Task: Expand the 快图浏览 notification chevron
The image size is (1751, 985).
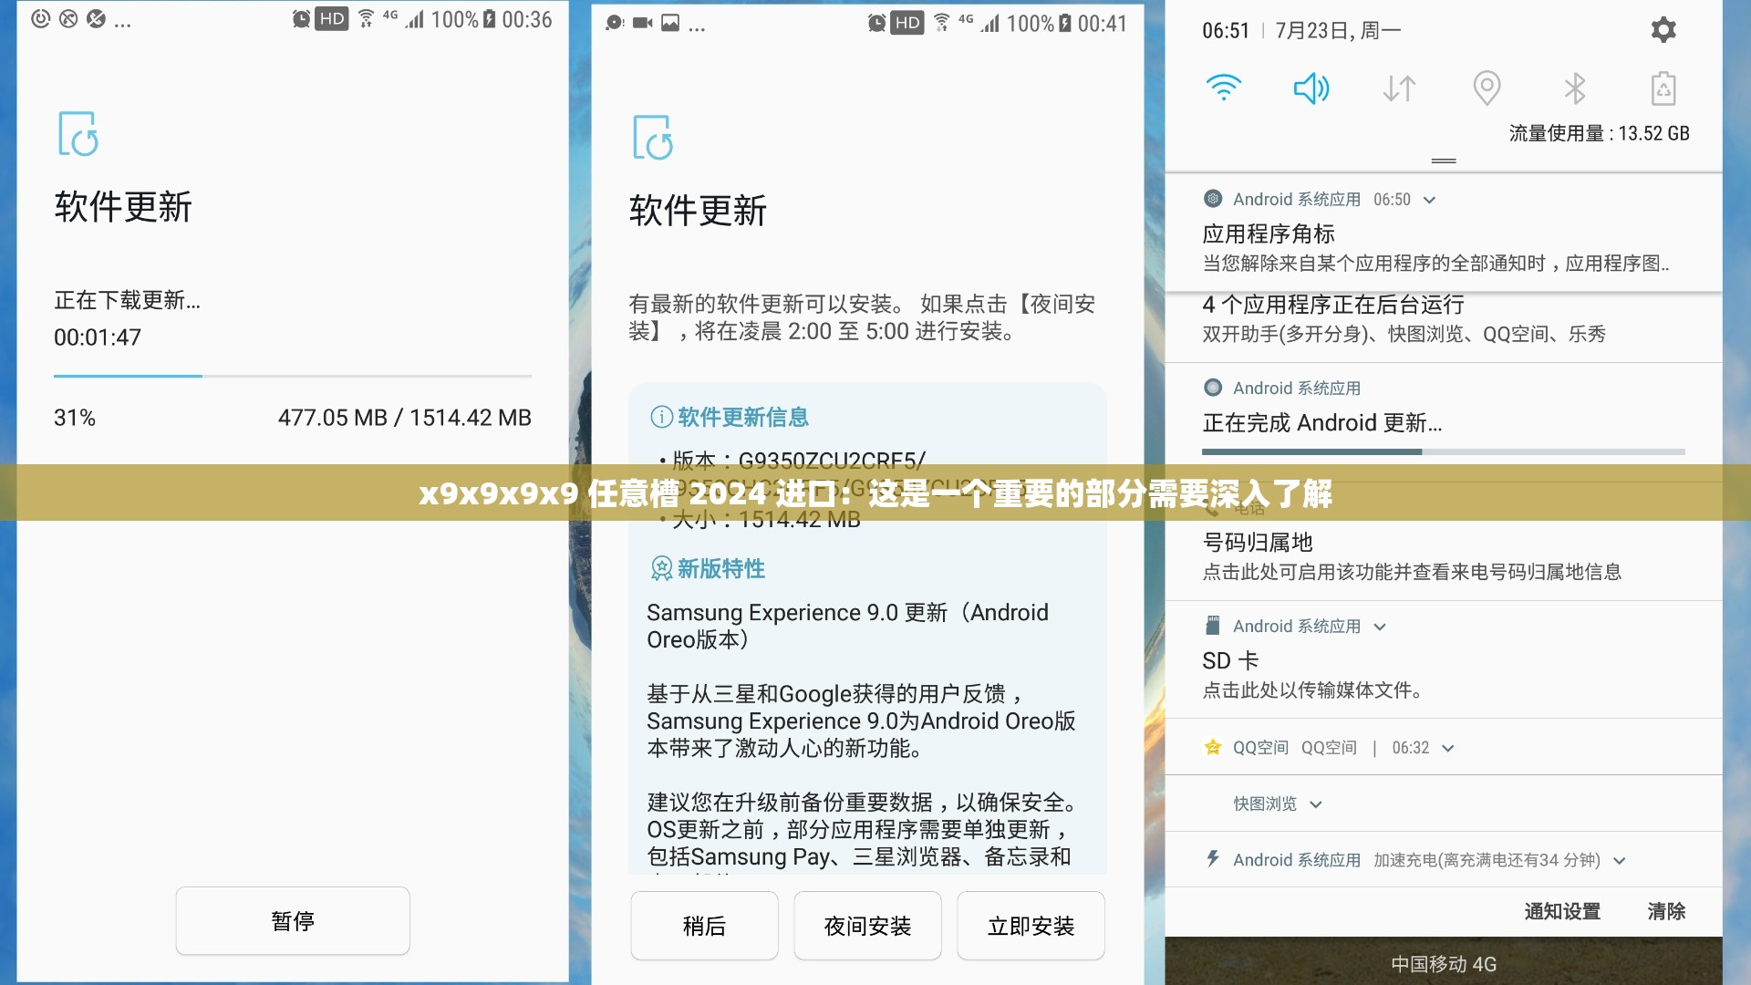Action: (x=1316, y=804)
